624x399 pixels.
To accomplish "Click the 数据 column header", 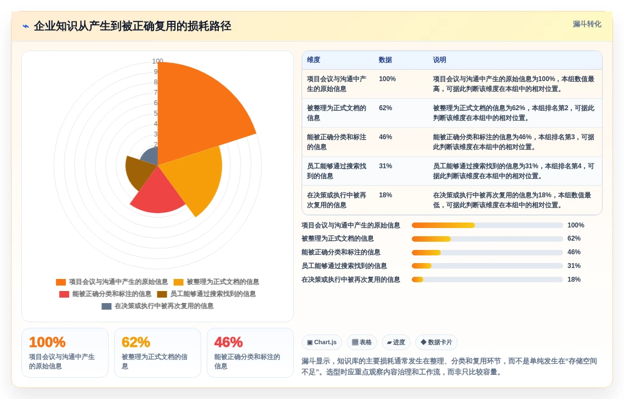I will tap(385, 60).
